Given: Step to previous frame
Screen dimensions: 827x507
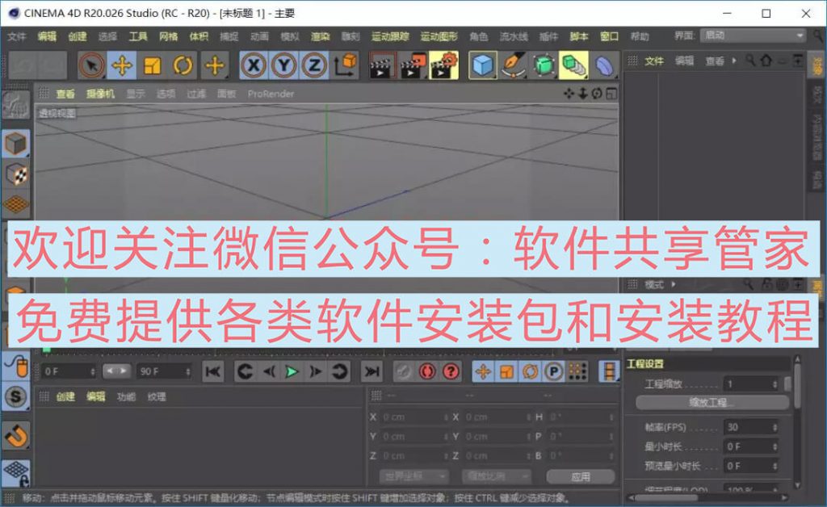Looking at the screenshot, I should click(x=268, y=371).
